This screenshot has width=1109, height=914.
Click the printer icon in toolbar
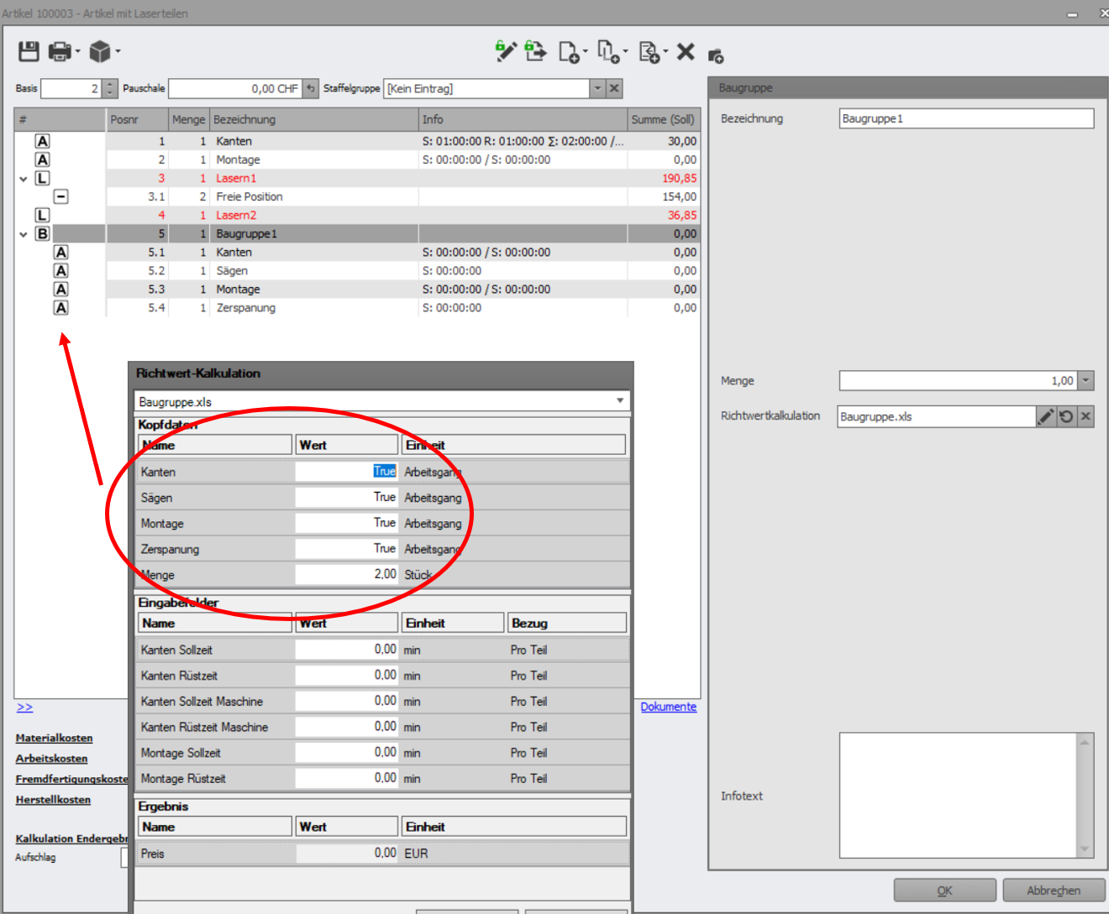[60, 51]
